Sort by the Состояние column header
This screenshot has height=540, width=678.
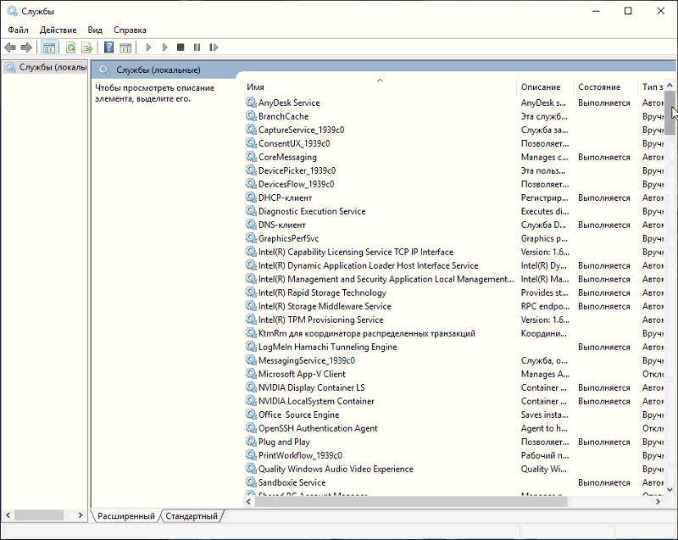[x=605, y=87]
